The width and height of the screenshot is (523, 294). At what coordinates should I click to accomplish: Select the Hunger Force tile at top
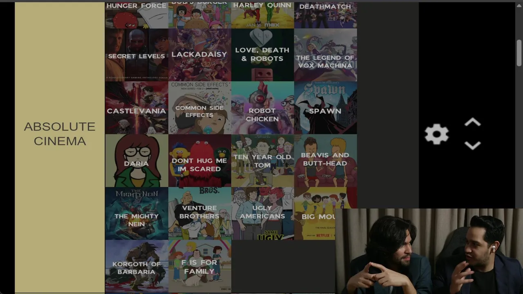[x=136, y=15]
